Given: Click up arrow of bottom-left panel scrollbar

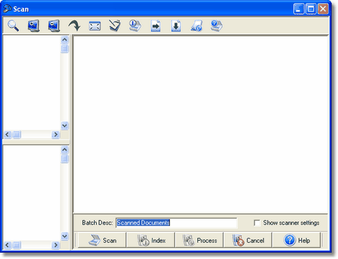Looking at the screenshot, I should (65, 149).
